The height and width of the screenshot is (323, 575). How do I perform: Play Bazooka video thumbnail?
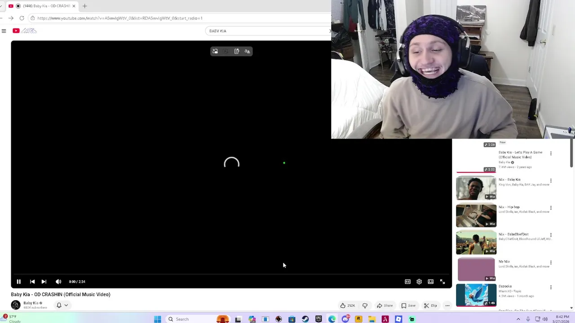(476, 295)
